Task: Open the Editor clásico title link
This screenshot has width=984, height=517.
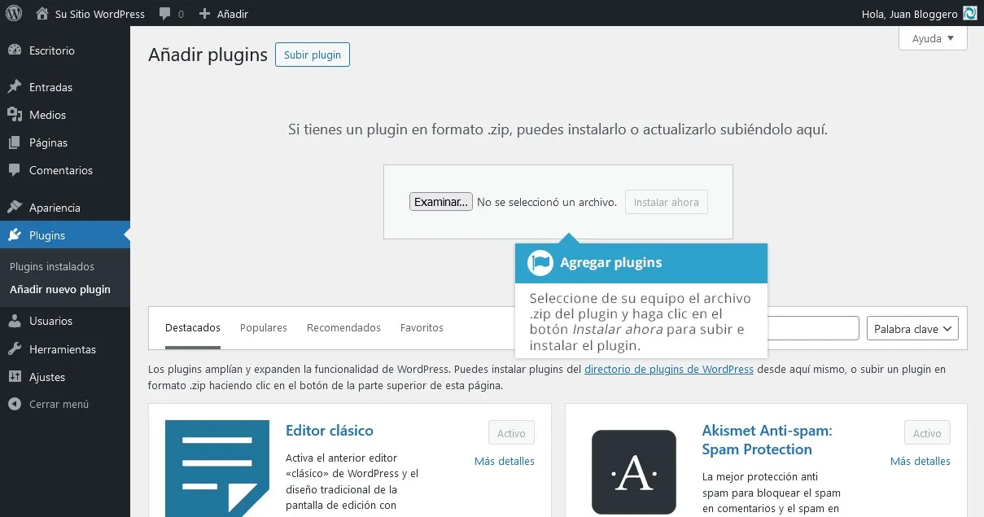Action: (x=330, y=431)
